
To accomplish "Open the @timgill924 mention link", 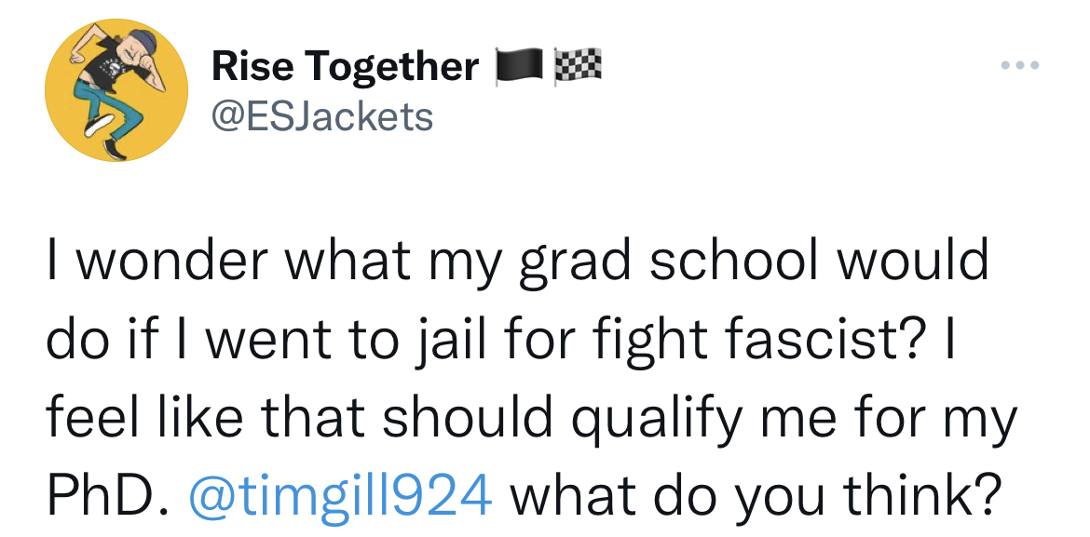I will [340, 497].
